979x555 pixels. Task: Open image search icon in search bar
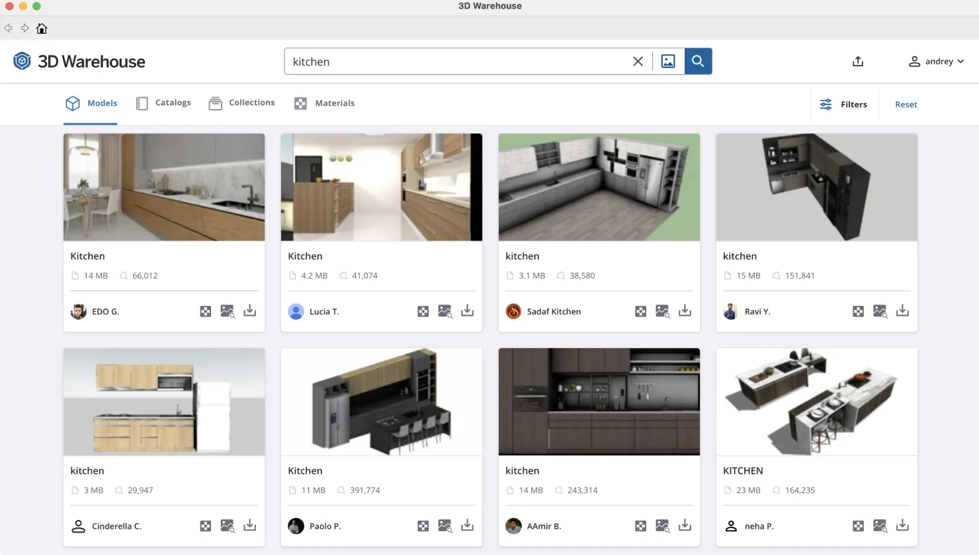pos(668,61)
